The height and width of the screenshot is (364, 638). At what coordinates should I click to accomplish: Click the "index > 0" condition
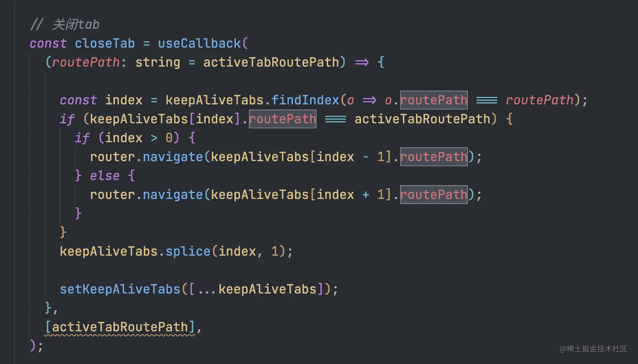click(x=139, y=138)
